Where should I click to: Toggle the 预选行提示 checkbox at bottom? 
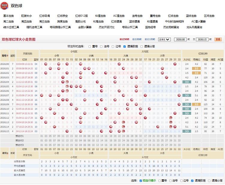coord(141,181)
